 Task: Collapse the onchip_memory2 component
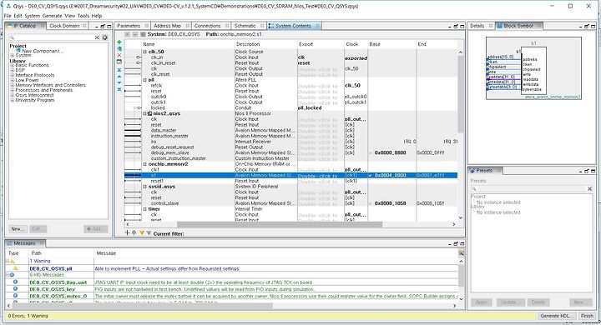click(145, 164)
